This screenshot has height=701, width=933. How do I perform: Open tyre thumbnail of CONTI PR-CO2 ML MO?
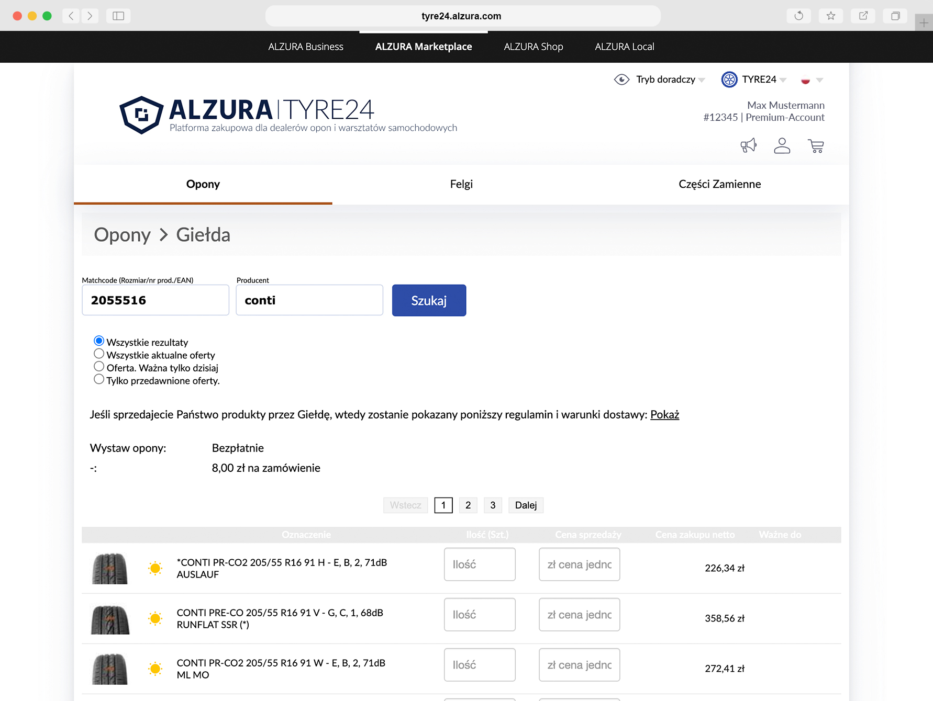click(110, 669)
